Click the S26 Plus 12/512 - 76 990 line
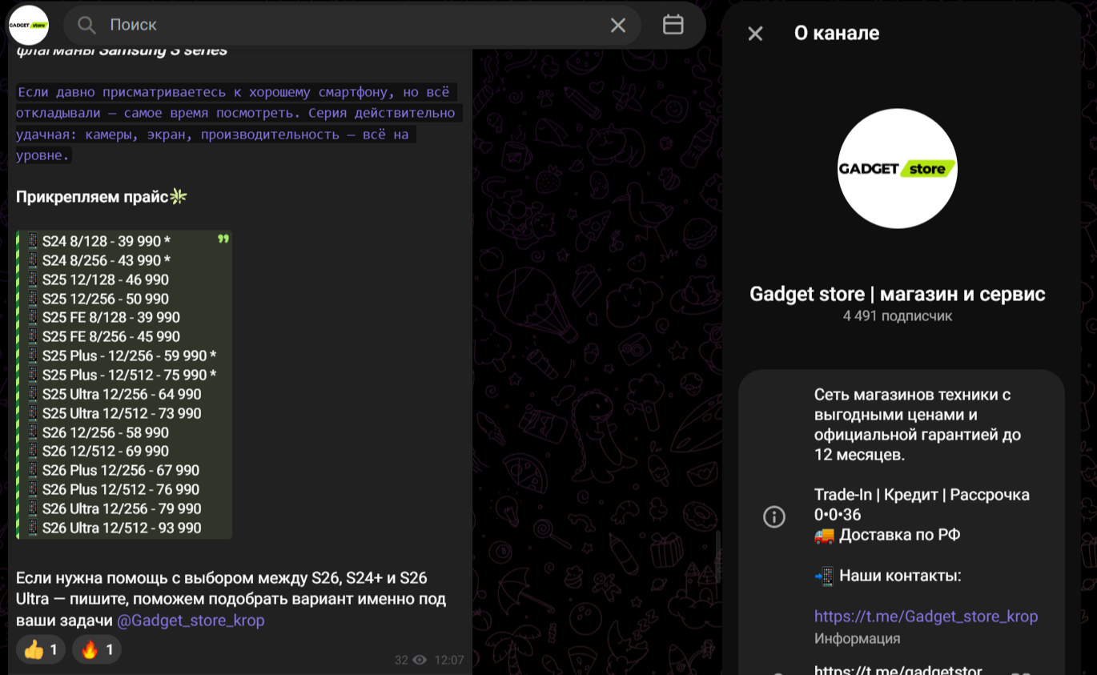 tap(114, 489)
